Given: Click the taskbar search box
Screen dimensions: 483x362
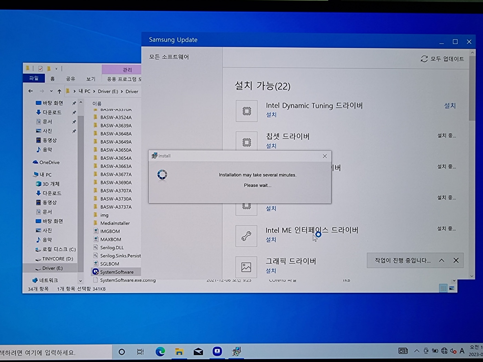Looking at the screenshot, I should click(55, 352).
